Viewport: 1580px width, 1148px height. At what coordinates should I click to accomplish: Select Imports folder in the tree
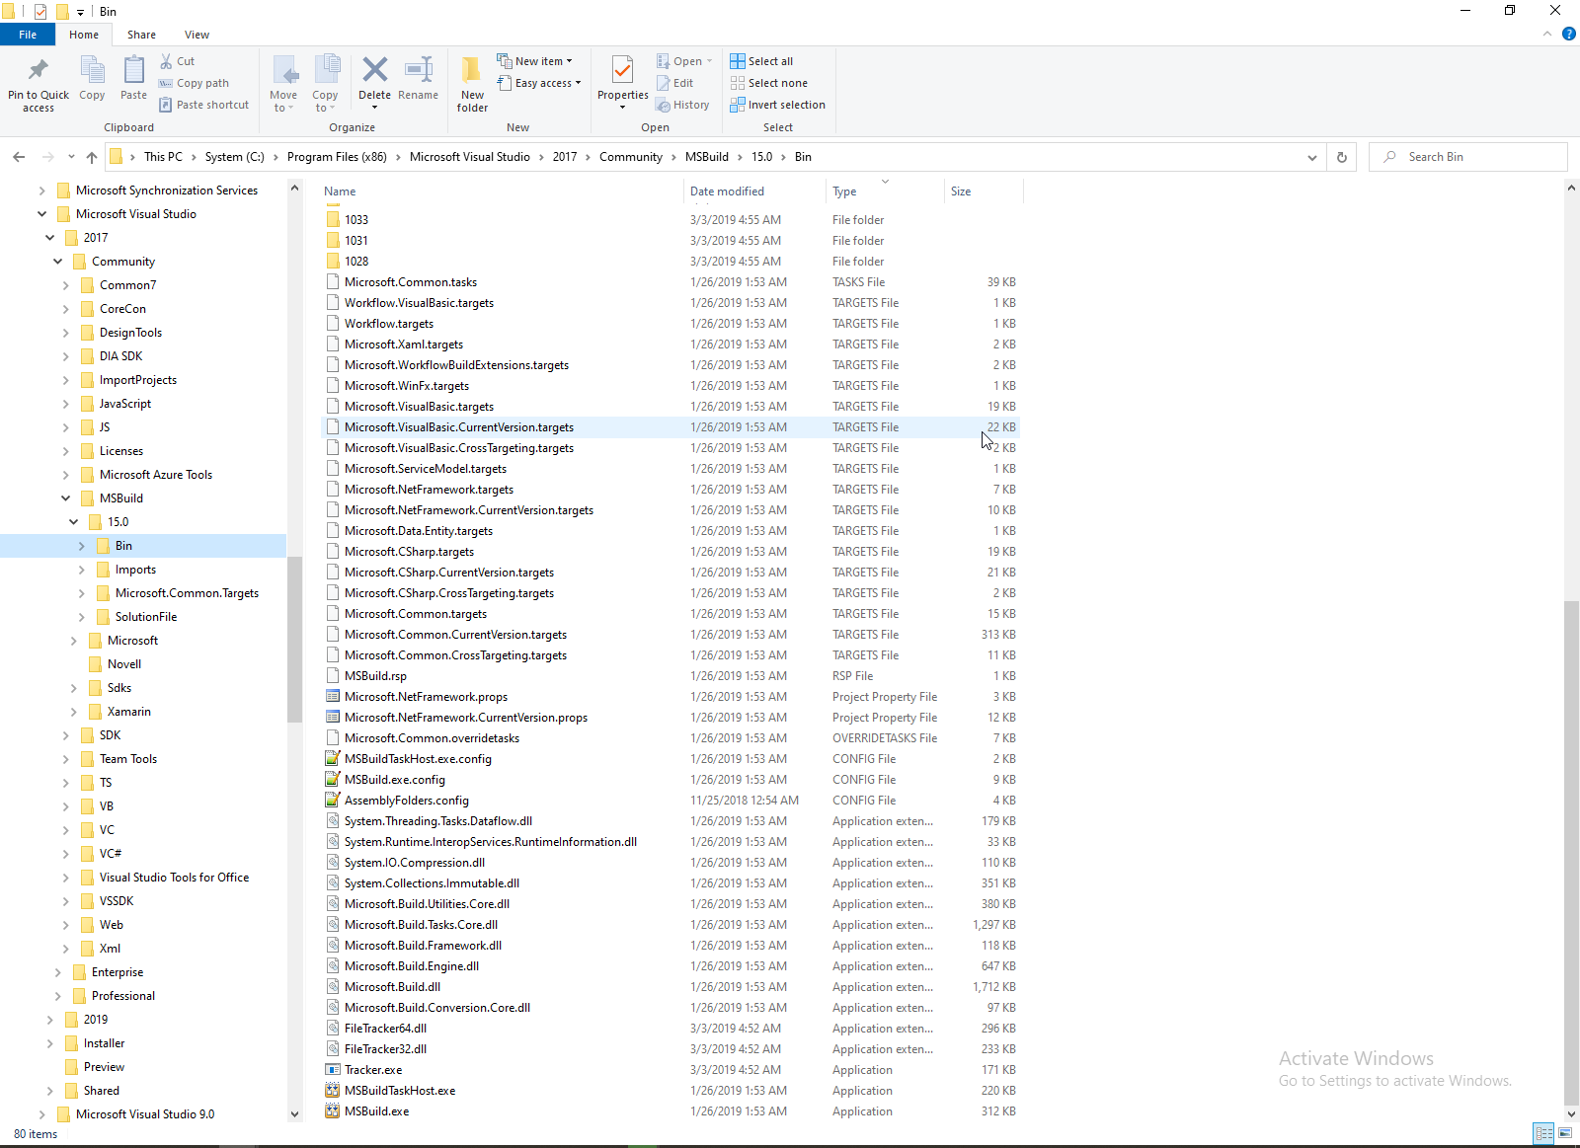(135, 570)
